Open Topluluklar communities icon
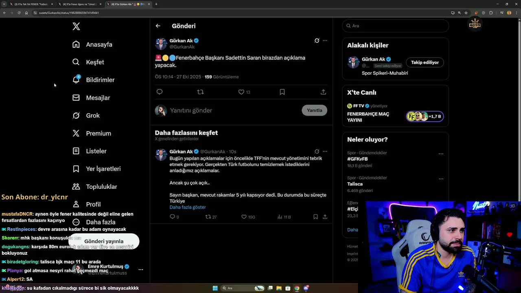Image resolution: width=521 pixels, height=293 pixels. coord(76,187)
